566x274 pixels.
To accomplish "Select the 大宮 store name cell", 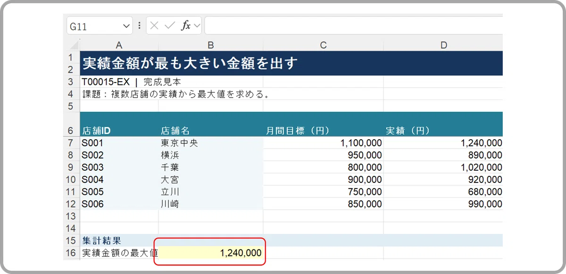I will click(211, 180).
